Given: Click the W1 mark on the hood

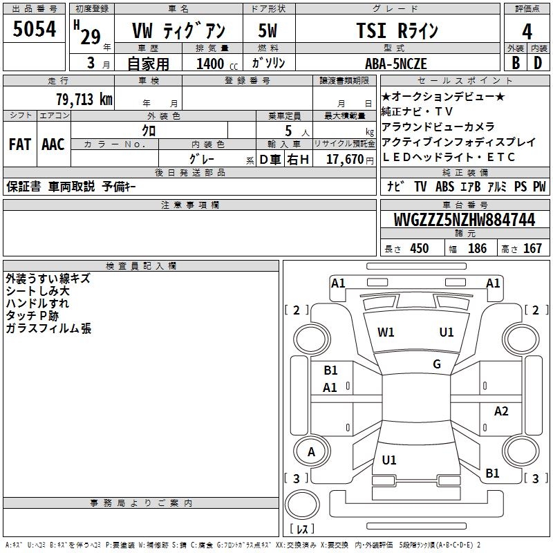Looking at the screenshot, I should pos(386,332).
